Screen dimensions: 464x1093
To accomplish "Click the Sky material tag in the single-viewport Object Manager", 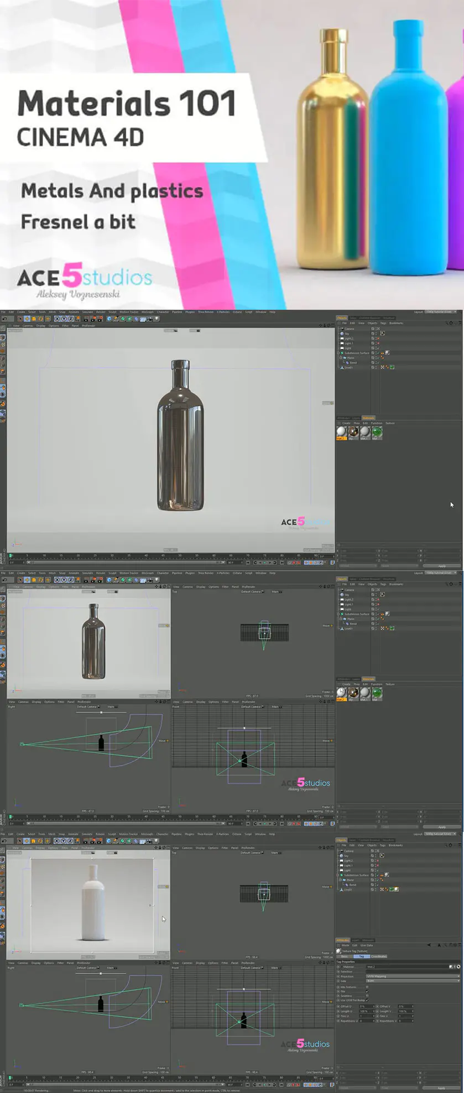I will pos(382,334).
